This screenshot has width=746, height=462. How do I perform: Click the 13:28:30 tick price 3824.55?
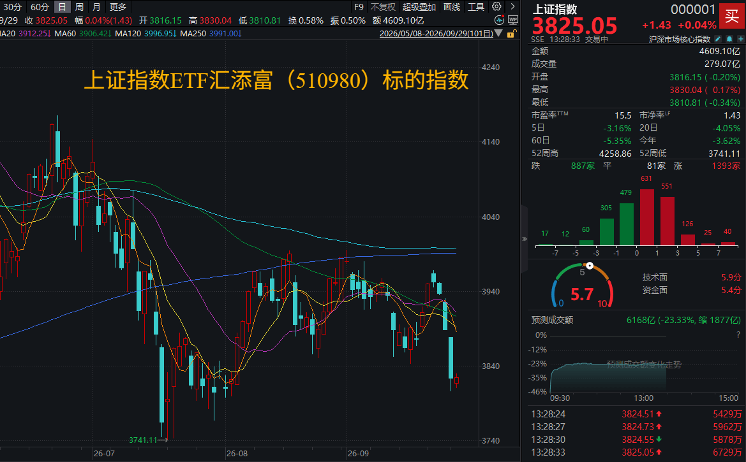[x=638, y=440]
